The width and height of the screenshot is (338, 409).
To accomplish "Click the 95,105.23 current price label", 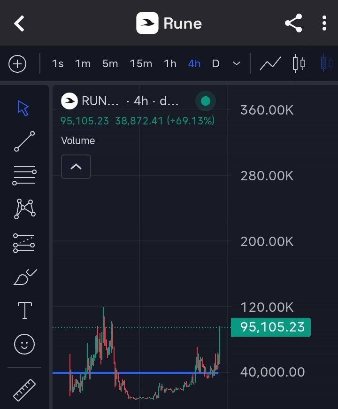I will (271, 327).
